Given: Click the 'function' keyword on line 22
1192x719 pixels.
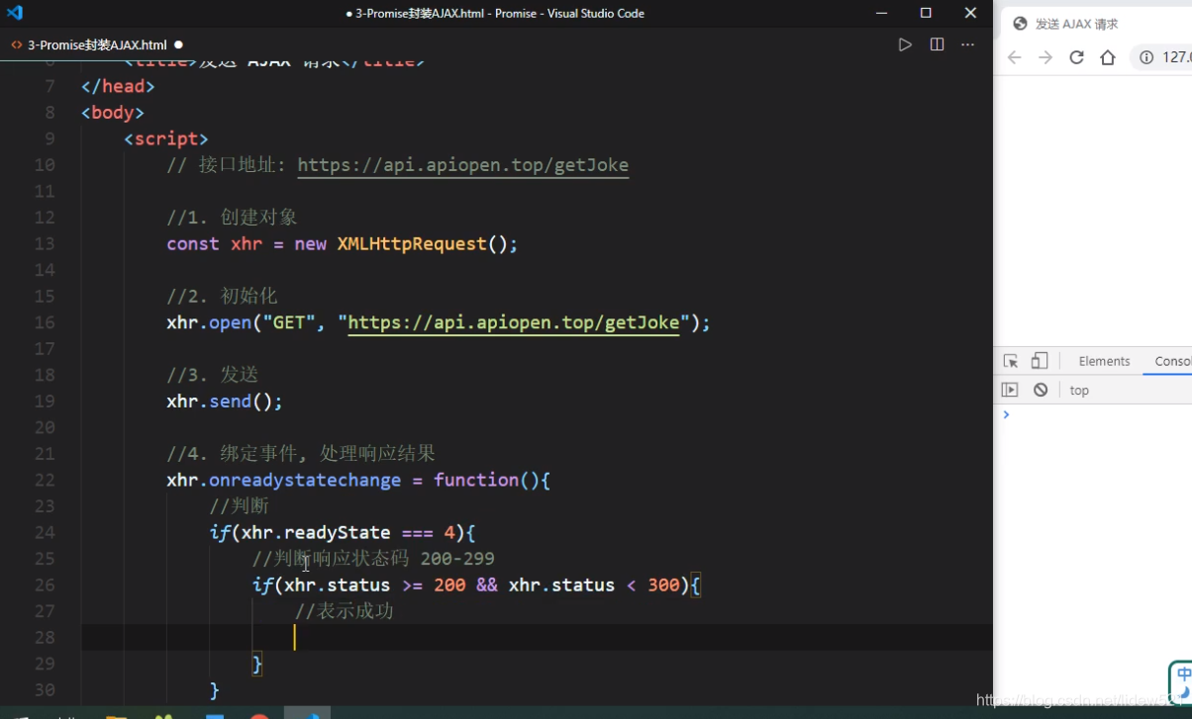Looking at the screenshot, I should (475, 480).
